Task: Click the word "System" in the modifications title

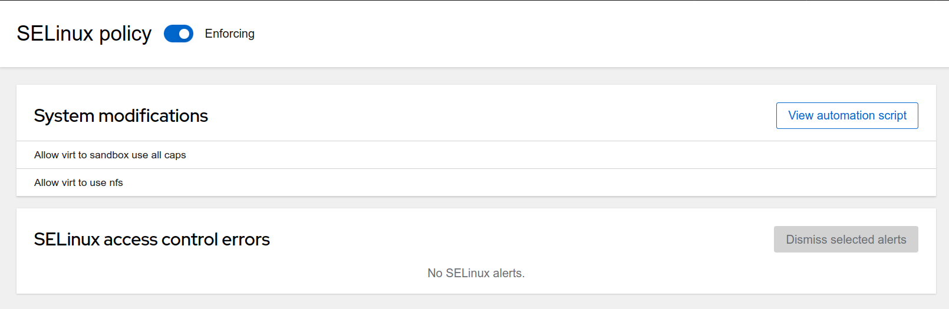Action: coord(64,116)
